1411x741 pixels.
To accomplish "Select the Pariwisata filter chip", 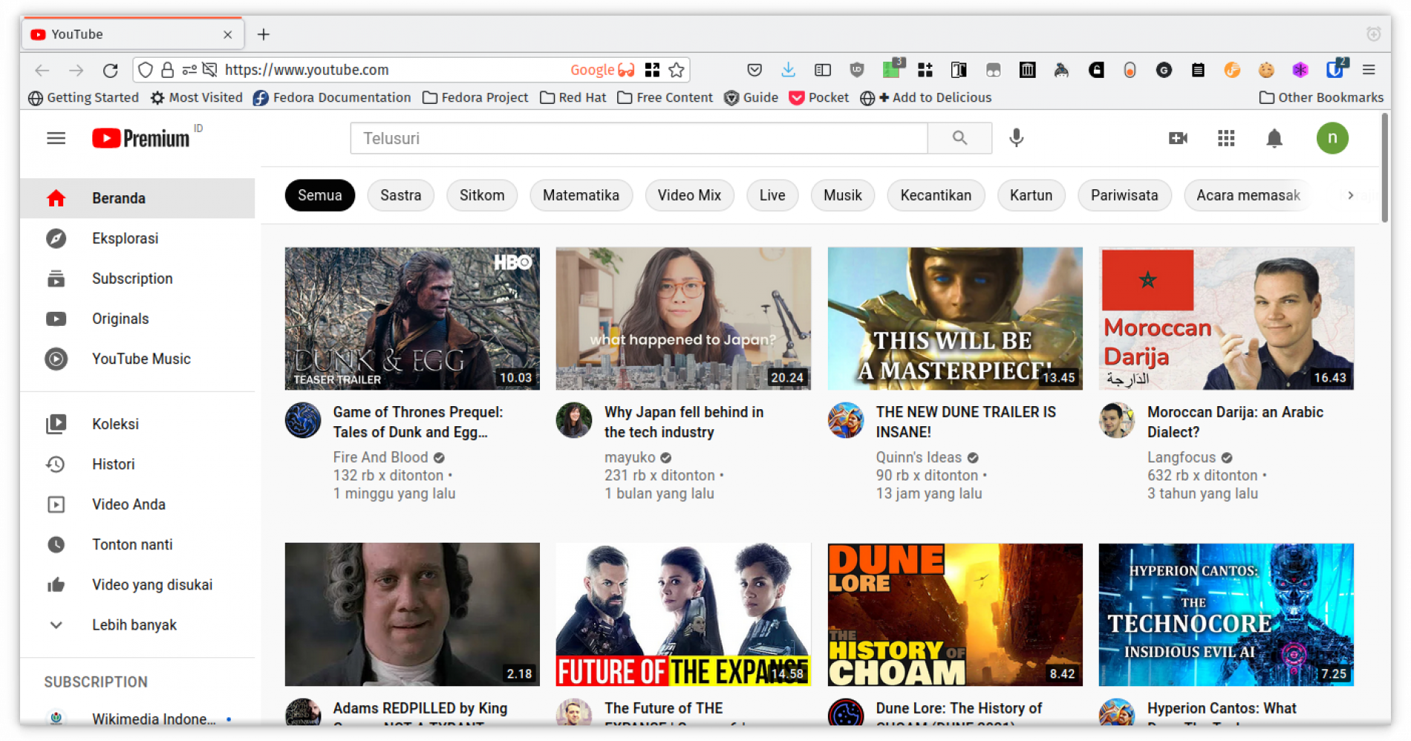I will click(x=1124, y=195).
